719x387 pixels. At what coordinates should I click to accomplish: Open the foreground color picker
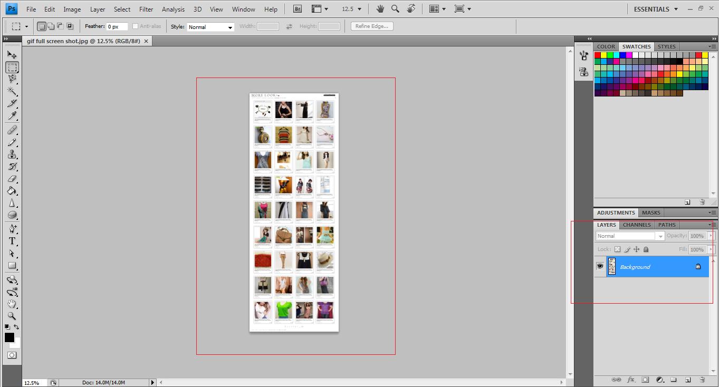coord(9,337)
